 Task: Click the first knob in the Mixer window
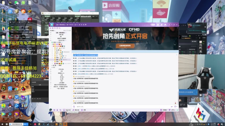tap(46, 21)
